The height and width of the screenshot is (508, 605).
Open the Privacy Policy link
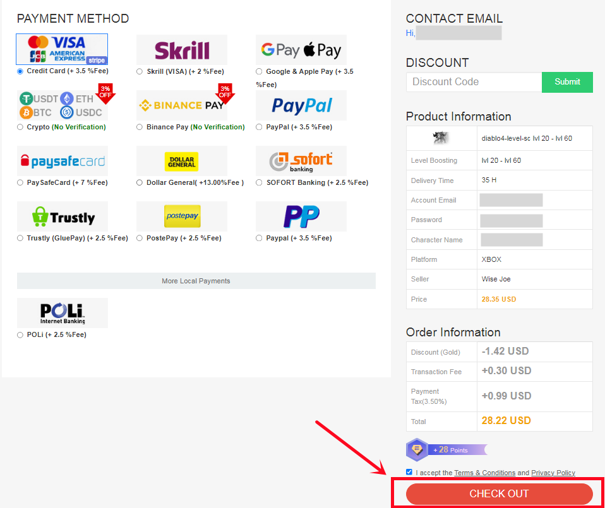coord(553,473)
